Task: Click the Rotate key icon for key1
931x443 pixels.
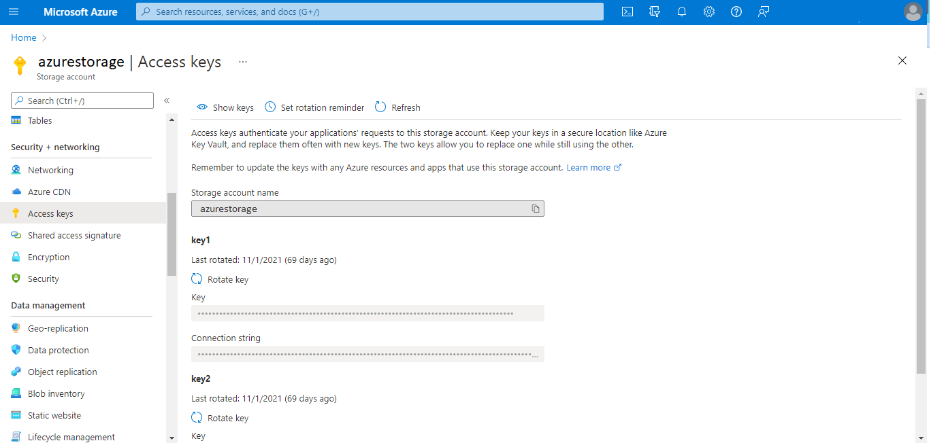Action: (x=197, y=279)
